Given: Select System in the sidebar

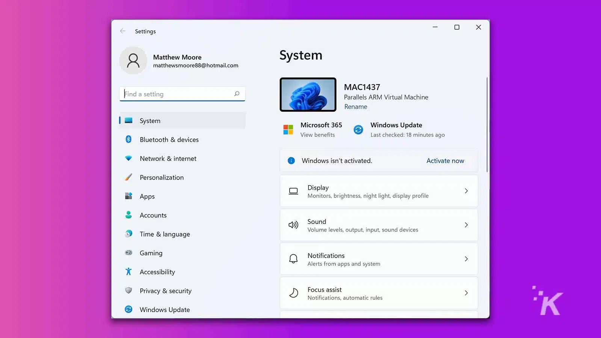Looking at the screenshot, I should pos(150,121).
